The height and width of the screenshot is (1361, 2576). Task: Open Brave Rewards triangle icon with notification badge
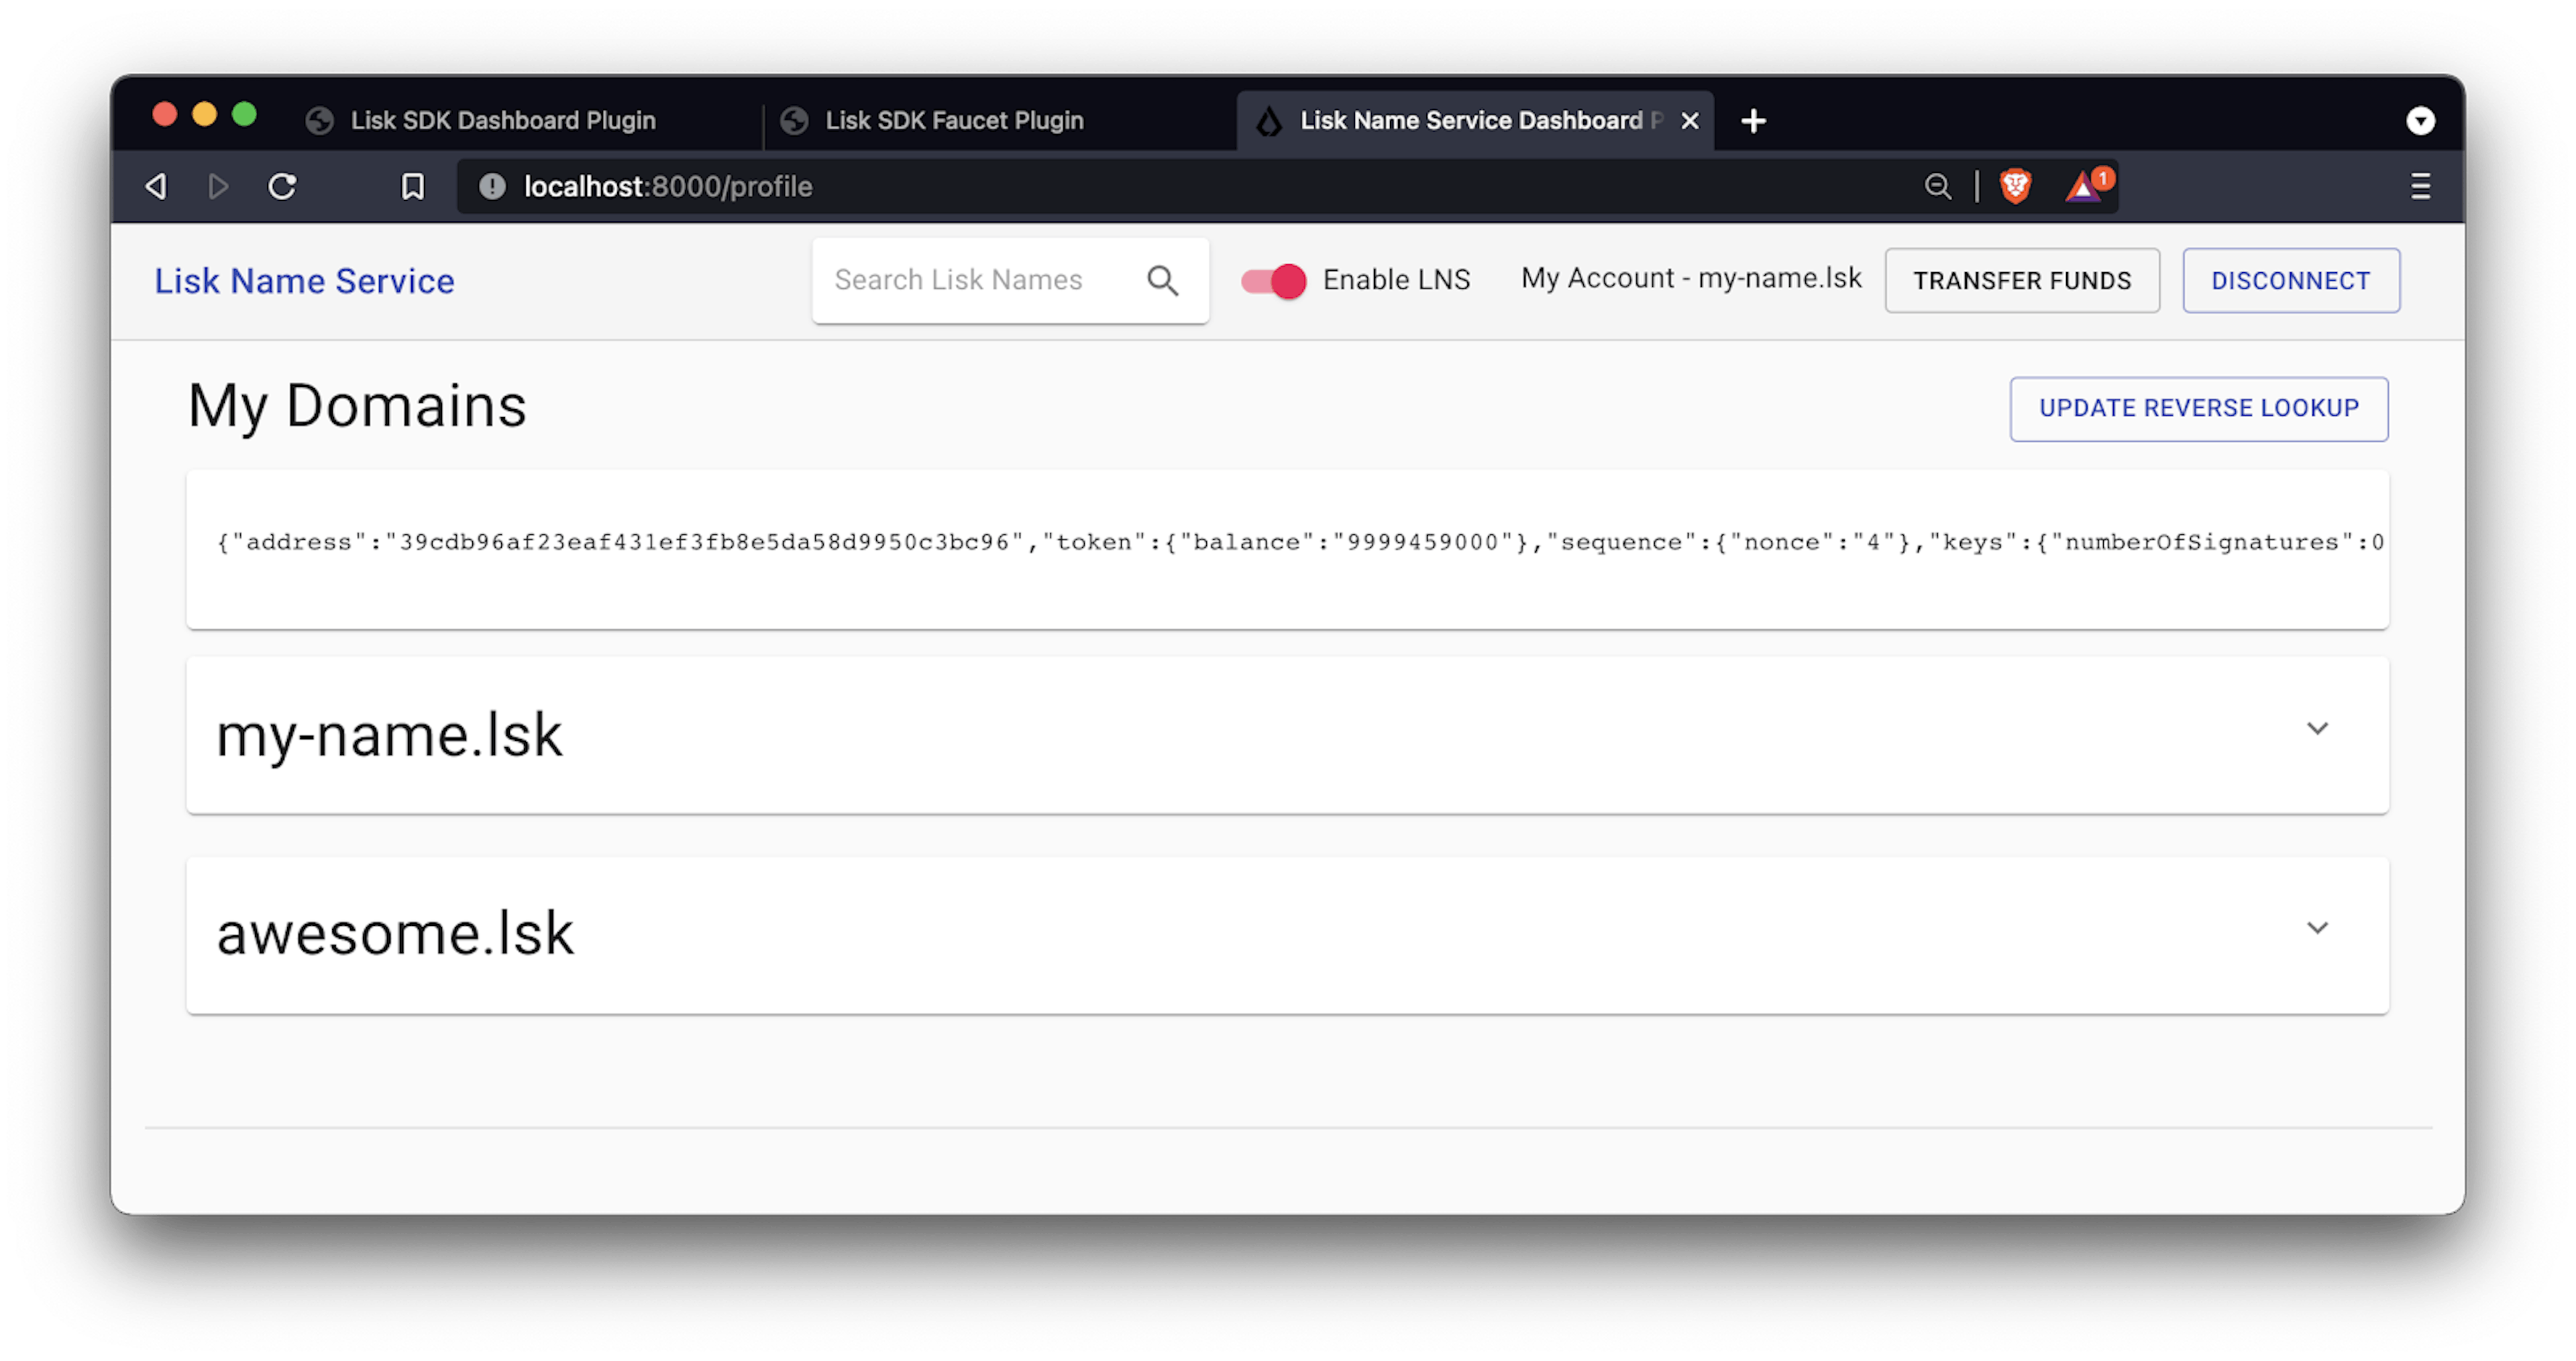tap(2084, 187)
